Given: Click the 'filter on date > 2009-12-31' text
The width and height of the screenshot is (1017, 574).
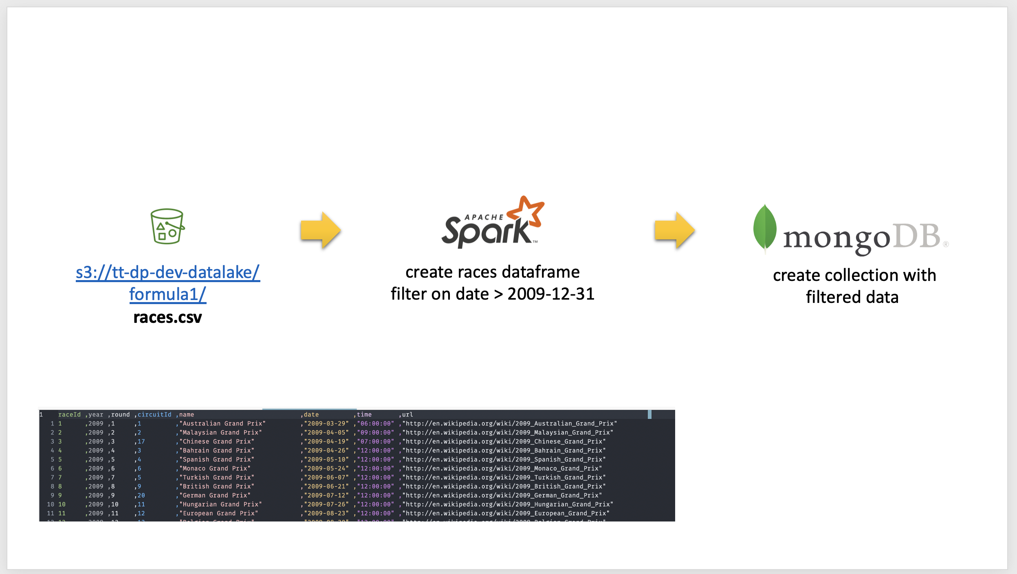Looking at the screenshot, I should (x=492, y=294).
